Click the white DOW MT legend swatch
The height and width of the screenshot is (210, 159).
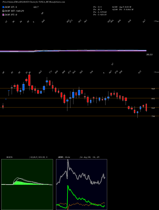tap(3, 11)
